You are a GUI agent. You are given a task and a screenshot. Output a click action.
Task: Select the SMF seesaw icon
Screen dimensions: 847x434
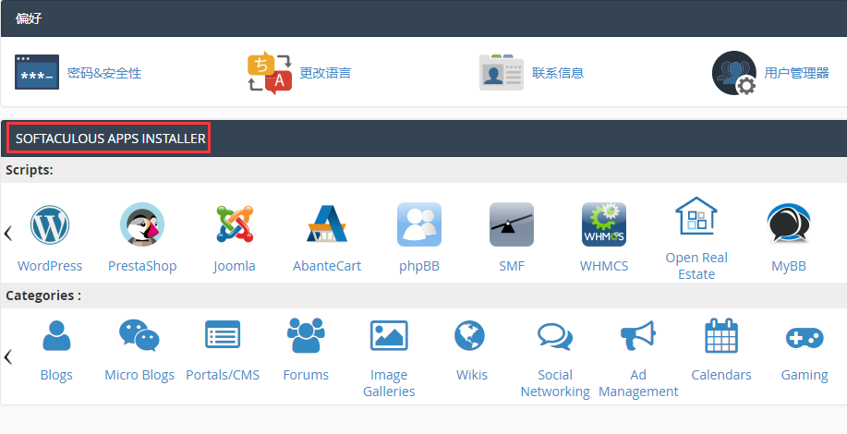[x=512, y=224]
